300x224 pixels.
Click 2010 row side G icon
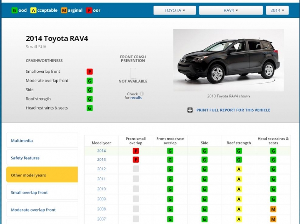point(204,189)
